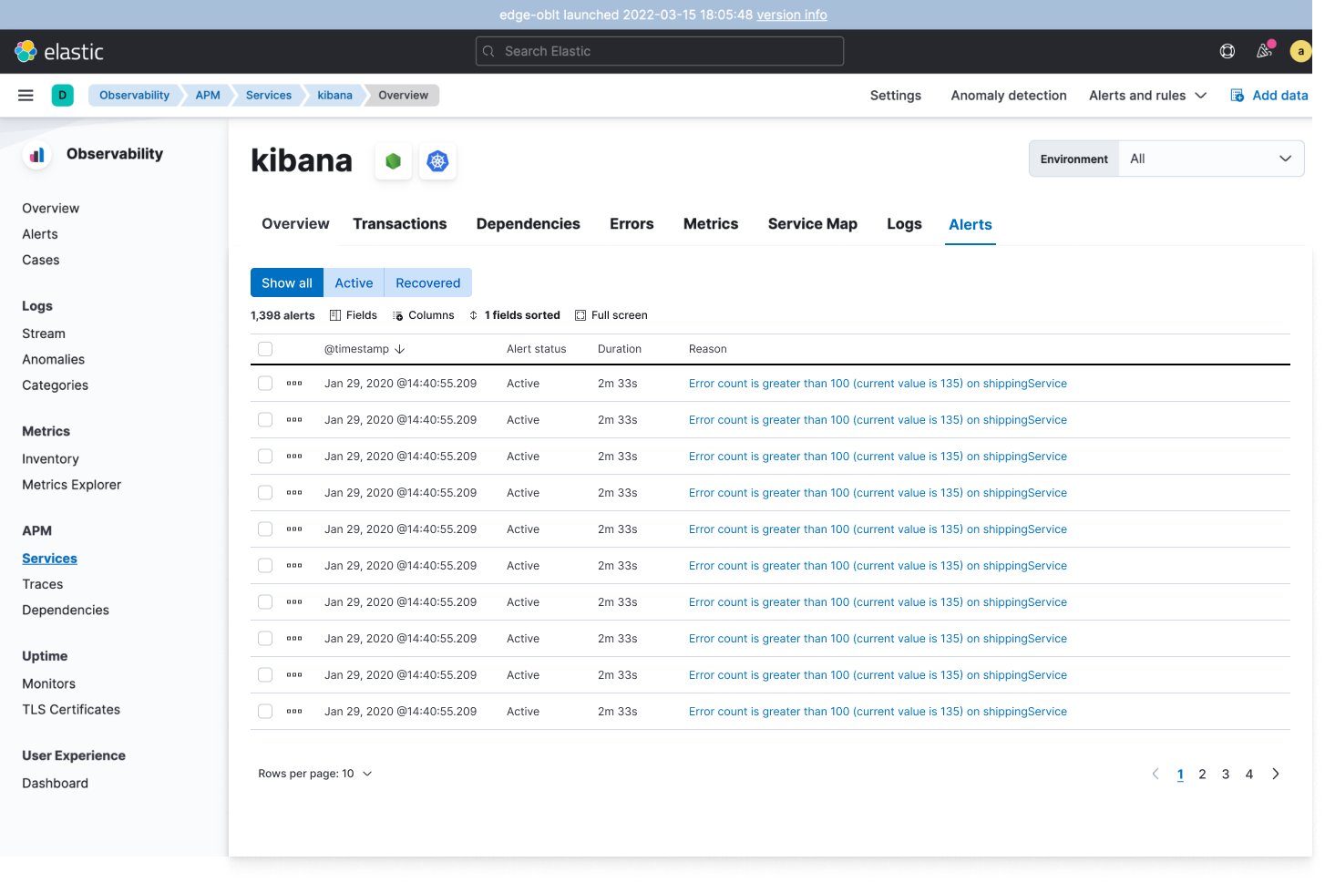This screenshot has height=883, width=1325.
Task: Open the newsfeed celebration icon
Action: point(1265,51)
